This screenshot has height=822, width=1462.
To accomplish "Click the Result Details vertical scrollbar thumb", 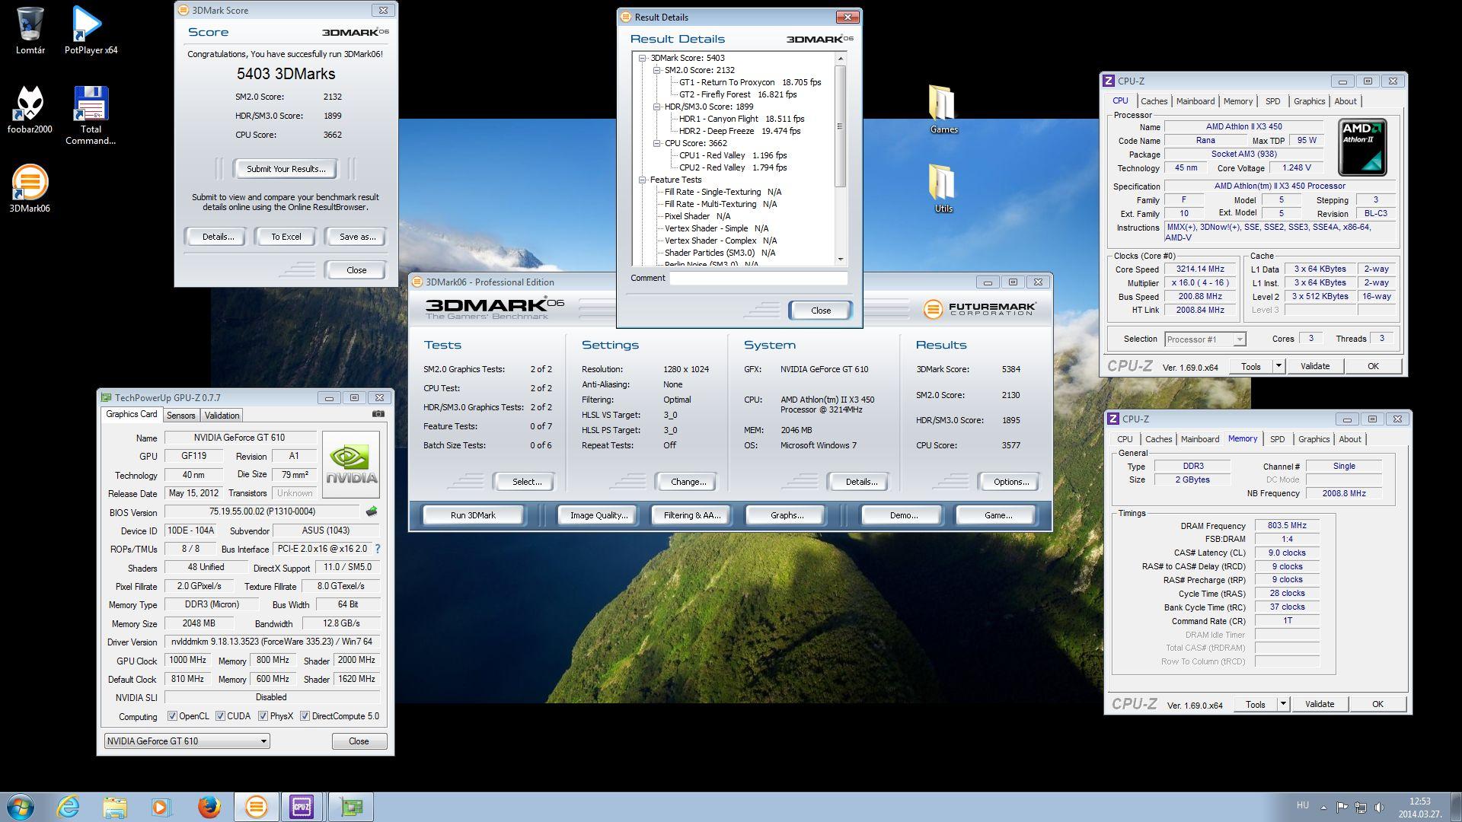I will coord(841,126).
